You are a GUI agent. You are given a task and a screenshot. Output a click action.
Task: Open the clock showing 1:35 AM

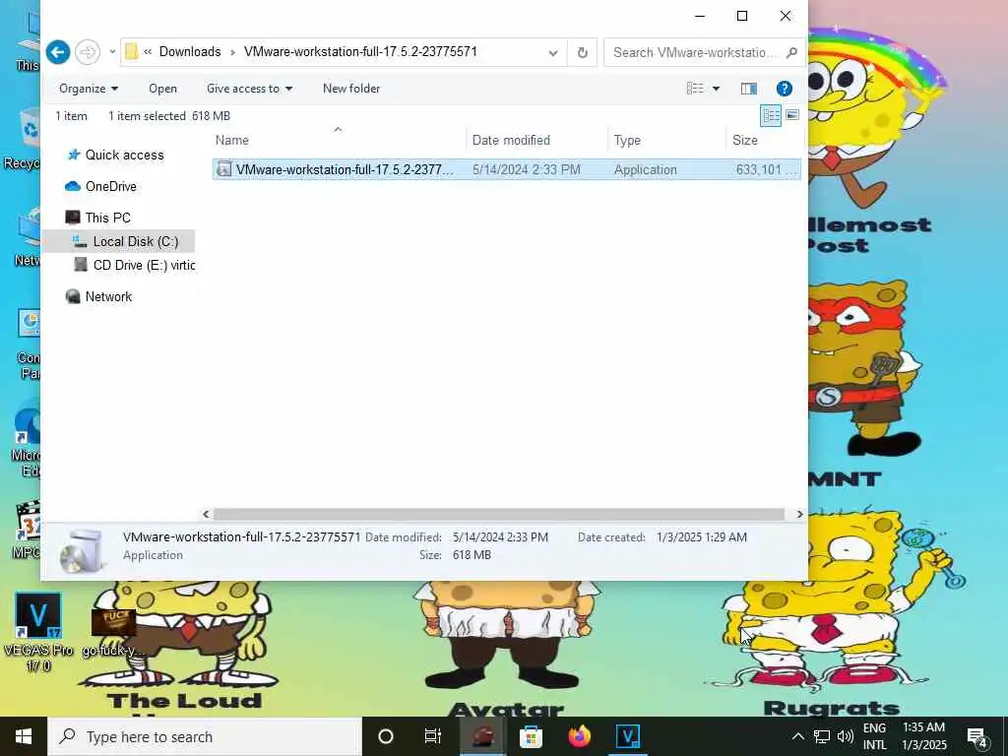[923, 736]
